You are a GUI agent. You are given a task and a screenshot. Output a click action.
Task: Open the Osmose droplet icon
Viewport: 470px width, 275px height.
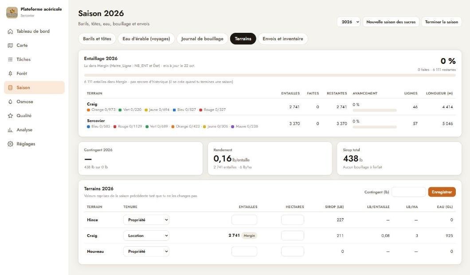coord(10,102)
